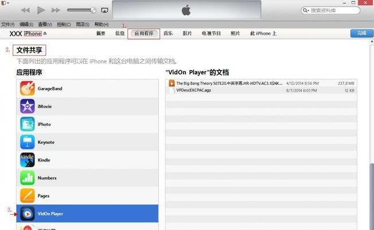Adjust the volume slider
This screenshot has width=374, height=230.
tap(81, 10)
